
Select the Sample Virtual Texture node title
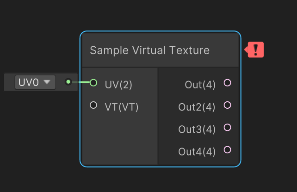tap(149, 50)
